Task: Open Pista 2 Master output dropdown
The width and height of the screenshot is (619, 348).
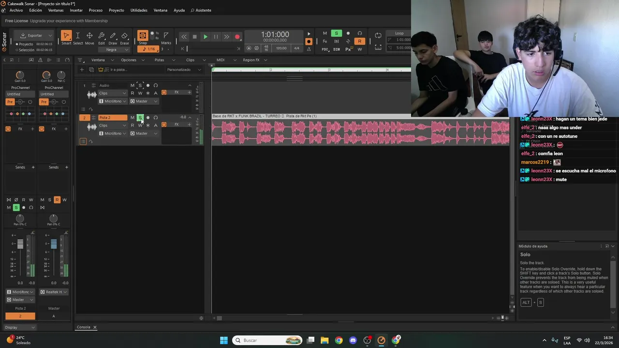Action: [144, 133]
